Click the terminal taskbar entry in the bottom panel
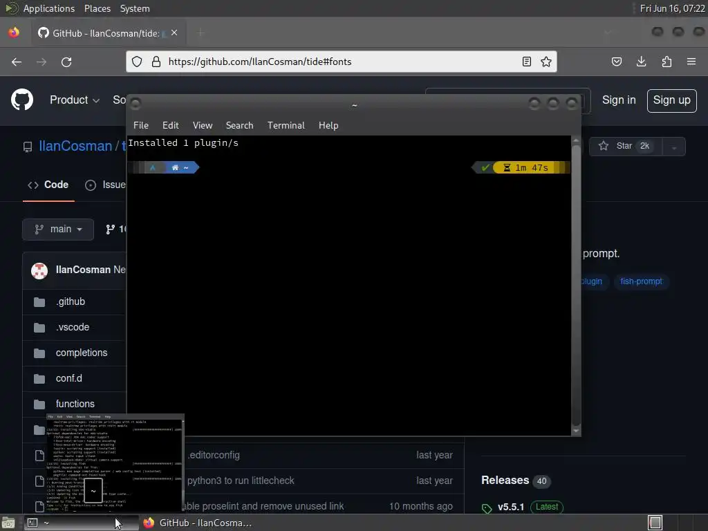This screenshot has height=531, width=708. click(x=80, y=523)
